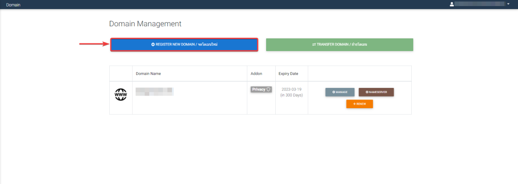This screenshot has width=518, height=184.
Task: Click the Domain Name column header
Action: pos(148,74)
